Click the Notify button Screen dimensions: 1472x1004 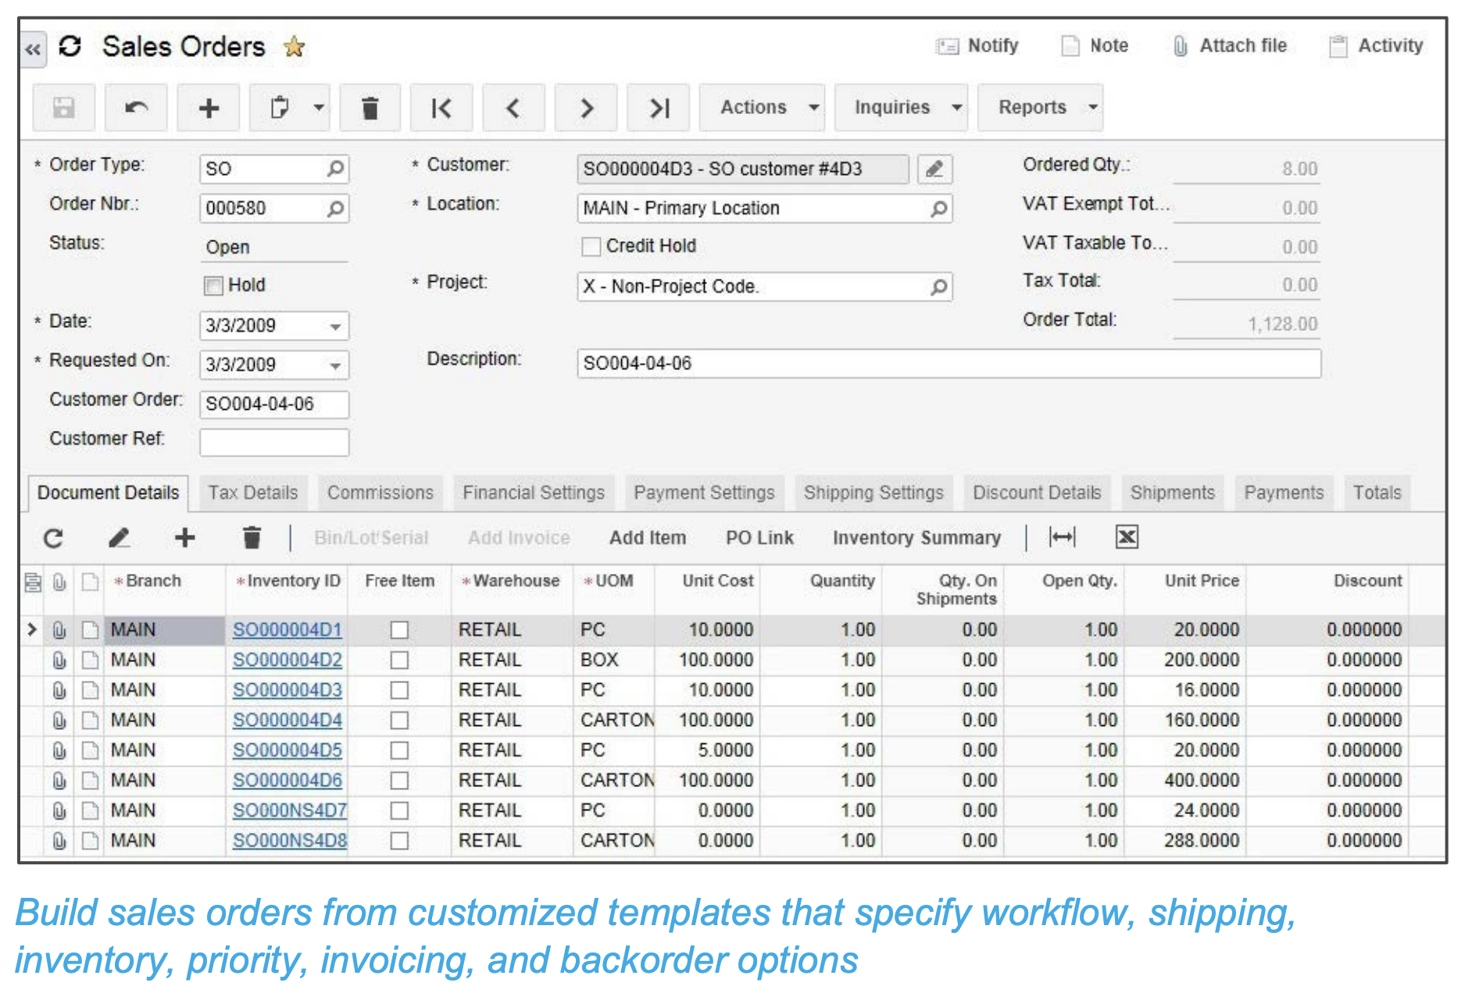coord(977,46)
